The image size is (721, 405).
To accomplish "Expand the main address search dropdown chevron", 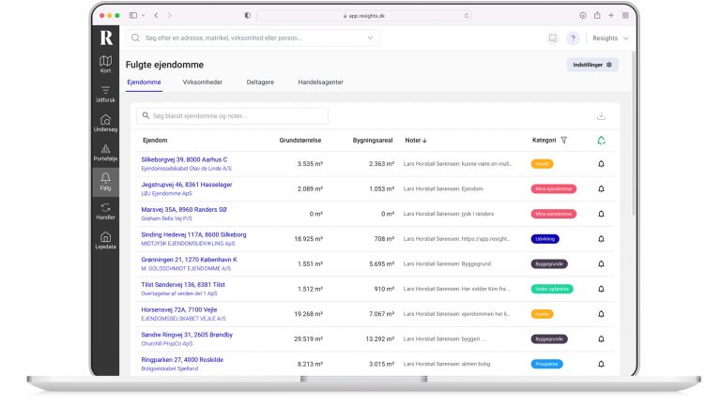I will pyautogui.click(x=370, y=38).
